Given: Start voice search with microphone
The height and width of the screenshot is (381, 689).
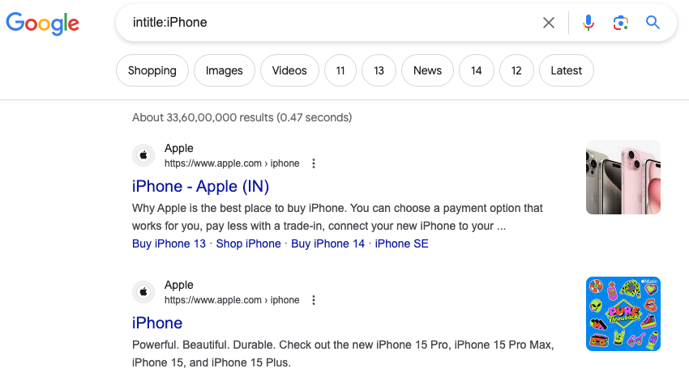Looking at the screenshot, I should tap(588, 23).
